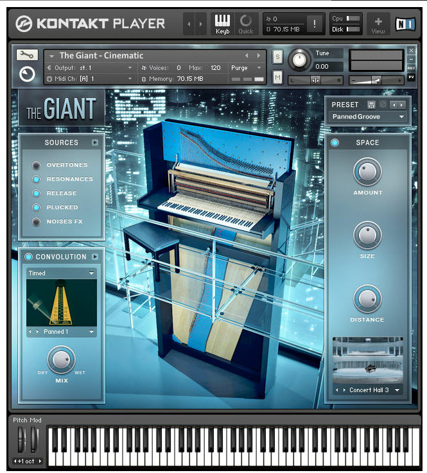Click the Convolution Mix knob
The width and height of the screenshot is (427, 473).
(x=61, y=359)
